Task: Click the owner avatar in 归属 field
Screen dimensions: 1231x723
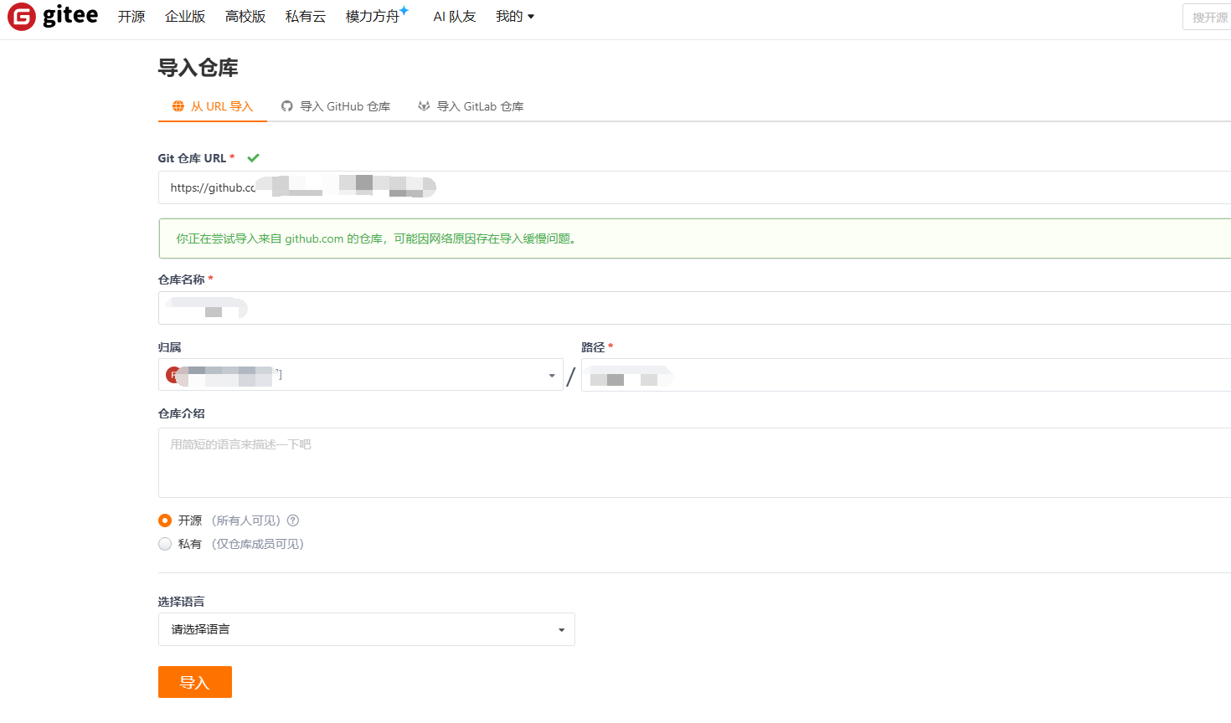Action: click(x=173, y=375)
